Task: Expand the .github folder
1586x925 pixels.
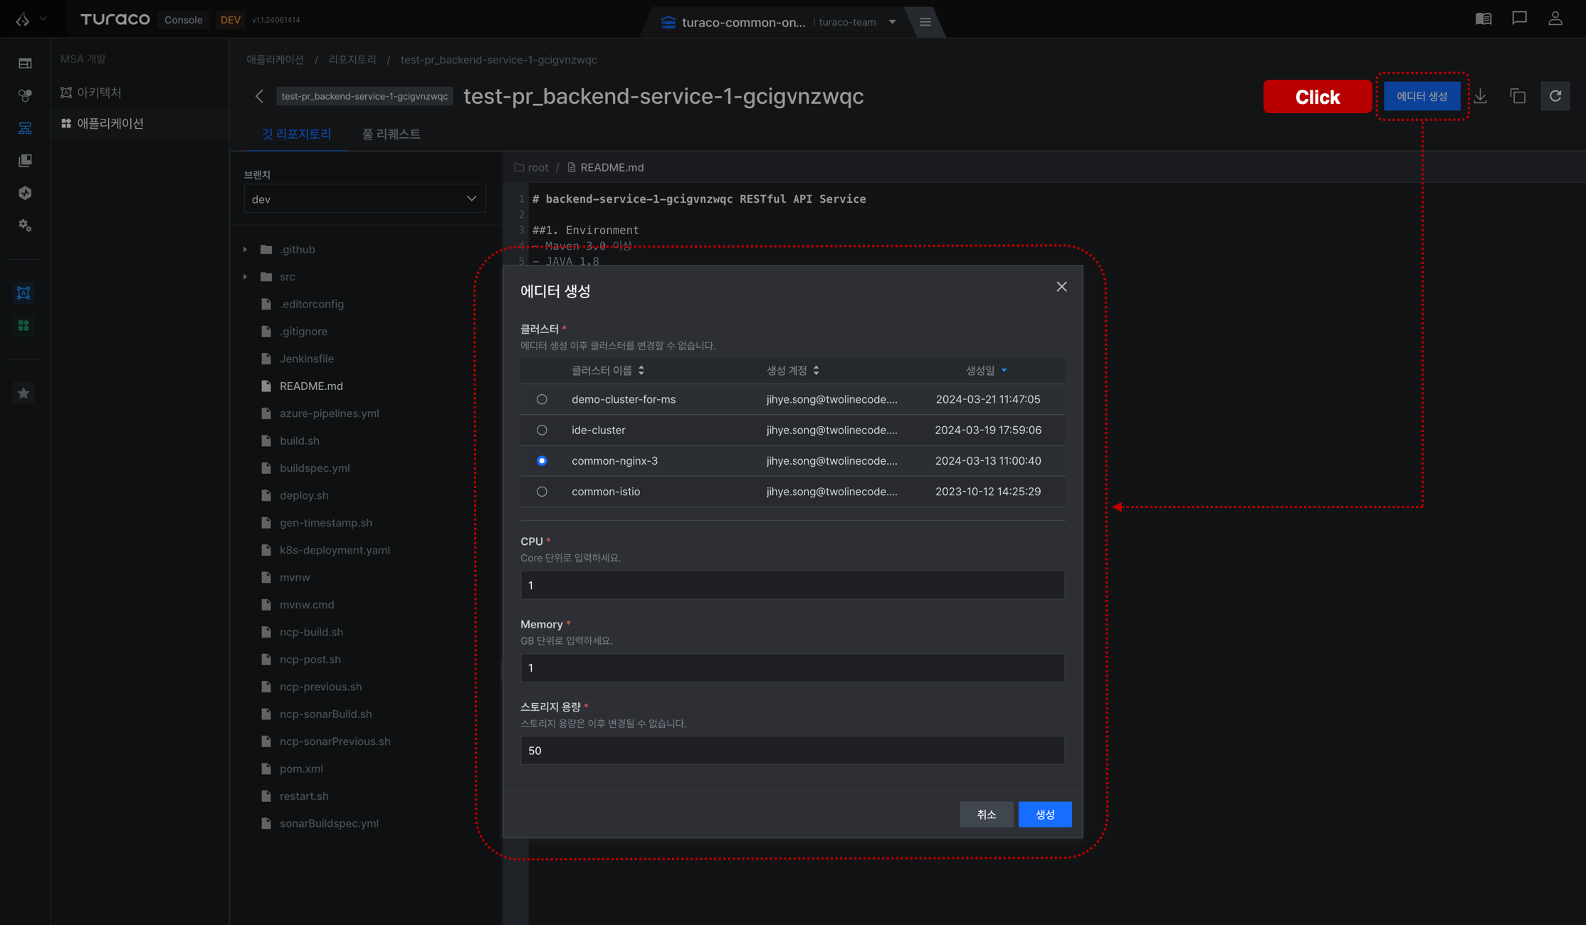Action: click(246, 250)
